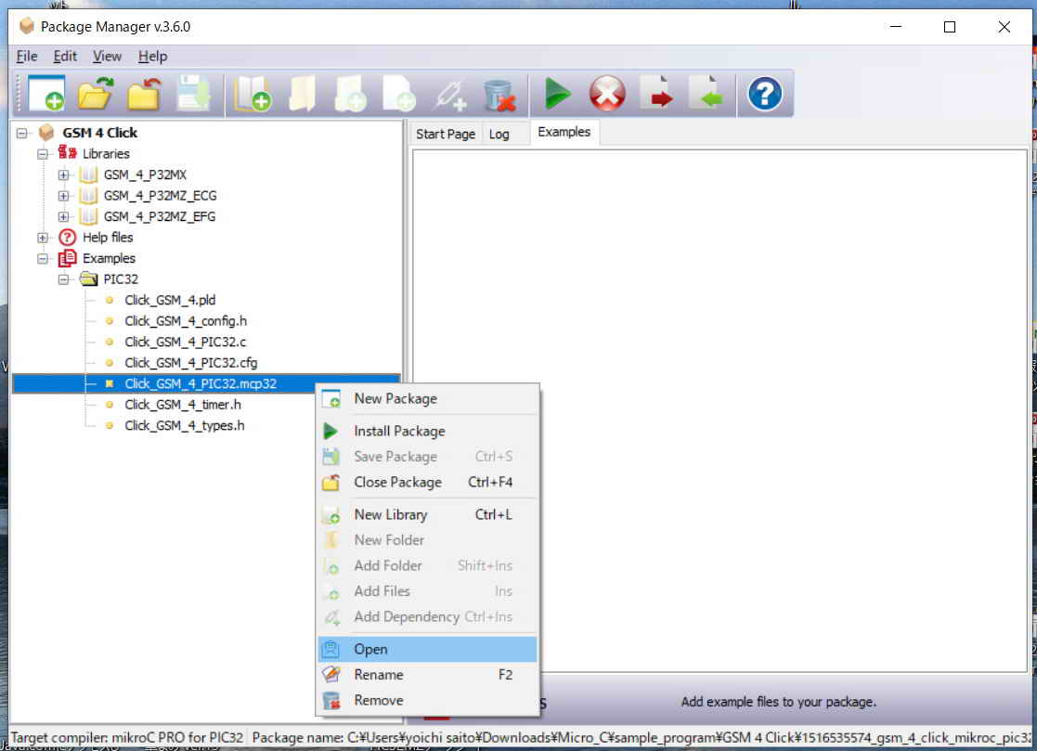Viewport: 1037px width, 751px height.
Task: Click the PIC32 folder icon in tree
Action: pos(88,279)
